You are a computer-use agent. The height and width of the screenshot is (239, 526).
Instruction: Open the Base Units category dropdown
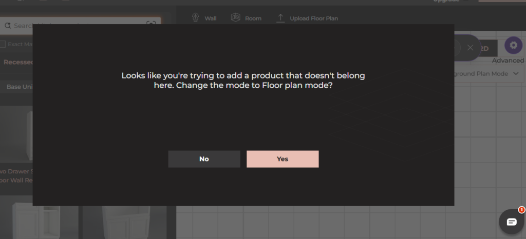(17, 87)
